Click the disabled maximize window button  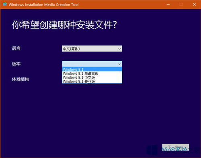pyautogui.click(x=181, y=4)
